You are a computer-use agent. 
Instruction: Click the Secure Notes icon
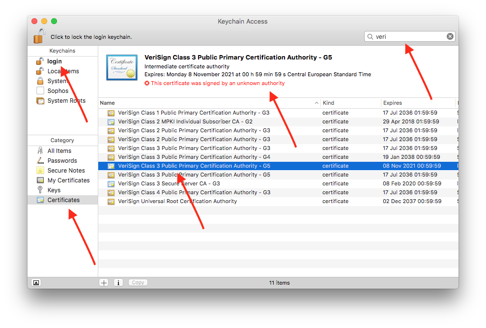[x=40, y=170]
